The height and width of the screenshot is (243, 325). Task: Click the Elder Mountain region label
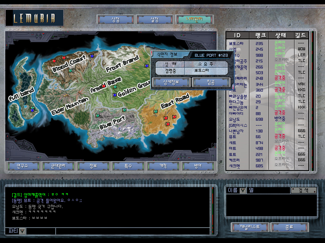coord(70,106)
